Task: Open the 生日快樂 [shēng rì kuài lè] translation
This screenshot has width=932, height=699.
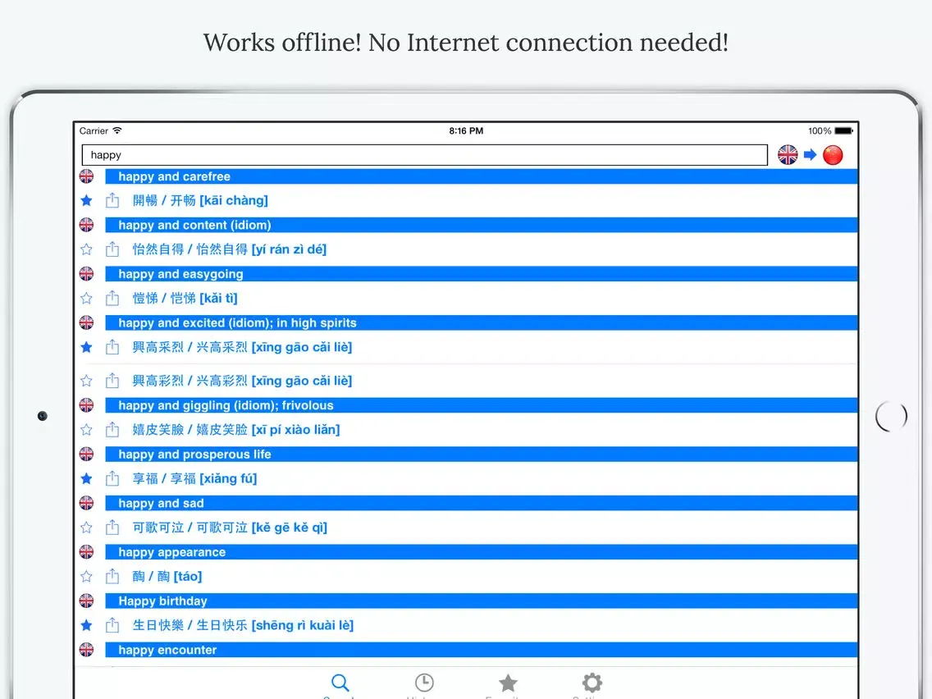Action: click(243, 625)
